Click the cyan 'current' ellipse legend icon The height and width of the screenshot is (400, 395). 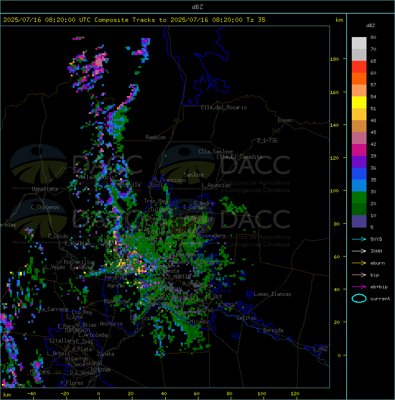pyautogui.click(x=359, y=298)
